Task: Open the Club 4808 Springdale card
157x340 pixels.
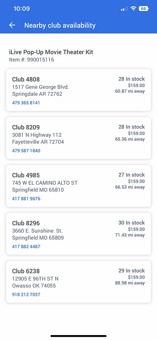Action: 78,90
